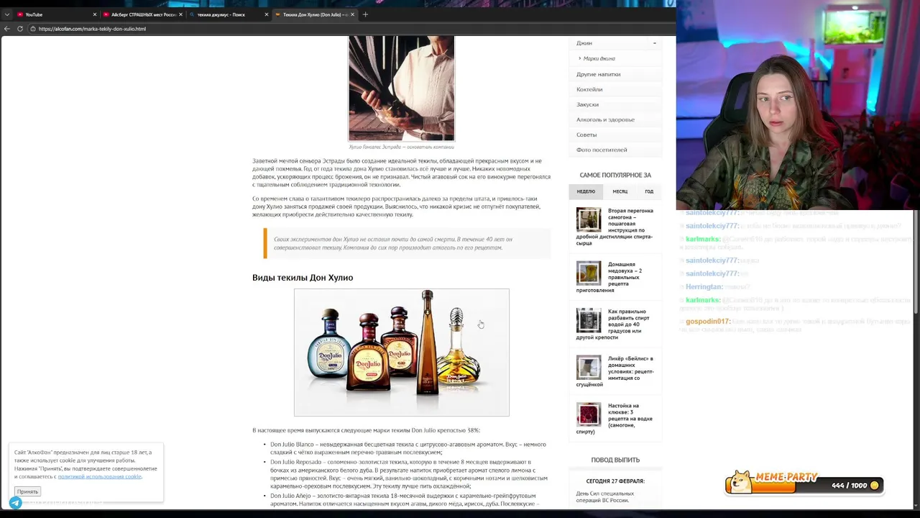Switch to the YouTube tab
Image resolution: width=920 pixels, height=518 pixels.
coord(56,14)
